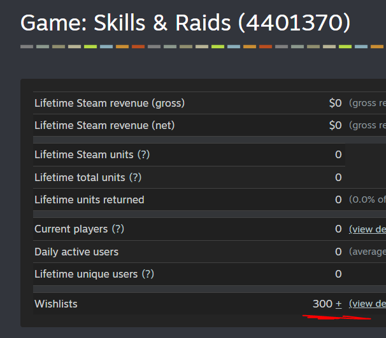Click the $0 value for gross revenue

click(335, 103)
